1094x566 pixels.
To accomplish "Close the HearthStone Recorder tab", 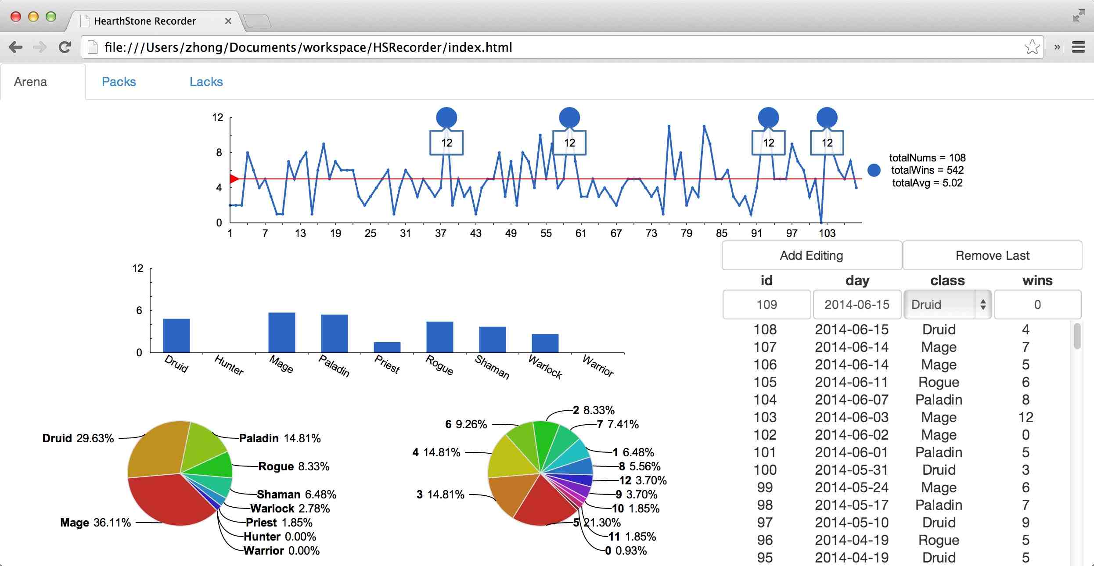I will point(228,21).
